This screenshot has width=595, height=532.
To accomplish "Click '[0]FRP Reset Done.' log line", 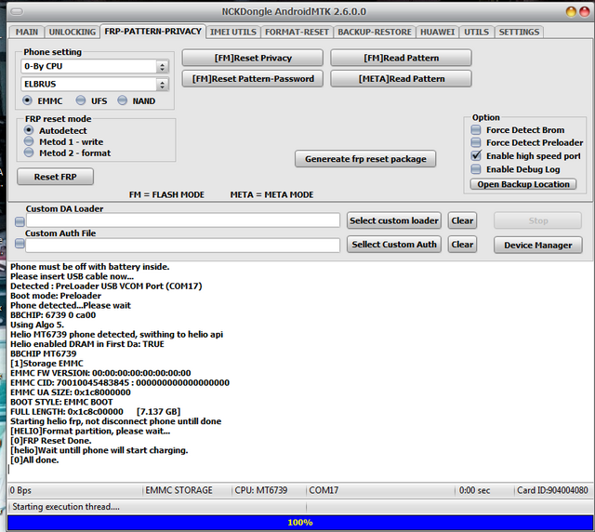I will [51, 441].
